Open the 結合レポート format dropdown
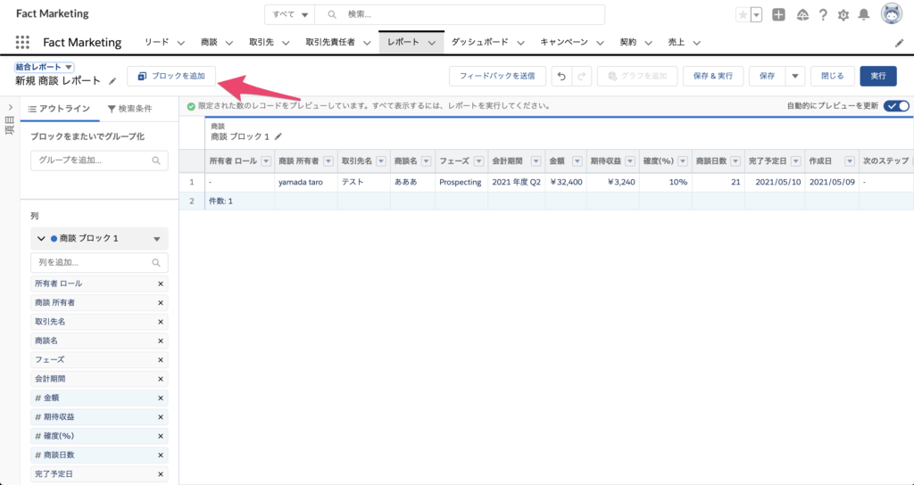The height and width of the screenshot is (485, 914). point(45,67)
